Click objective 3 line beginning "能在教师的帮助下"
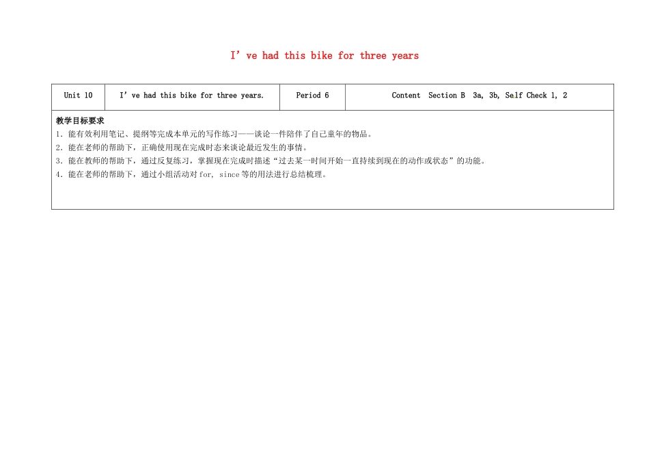The width and height of the screenshot is (649, 459). point(271,161)
